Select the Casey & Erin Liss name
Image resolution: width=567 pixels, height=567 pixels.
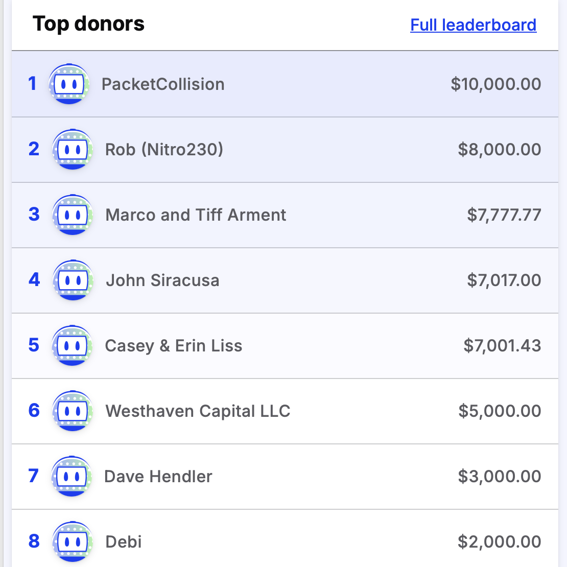click(x=174, y=346)
